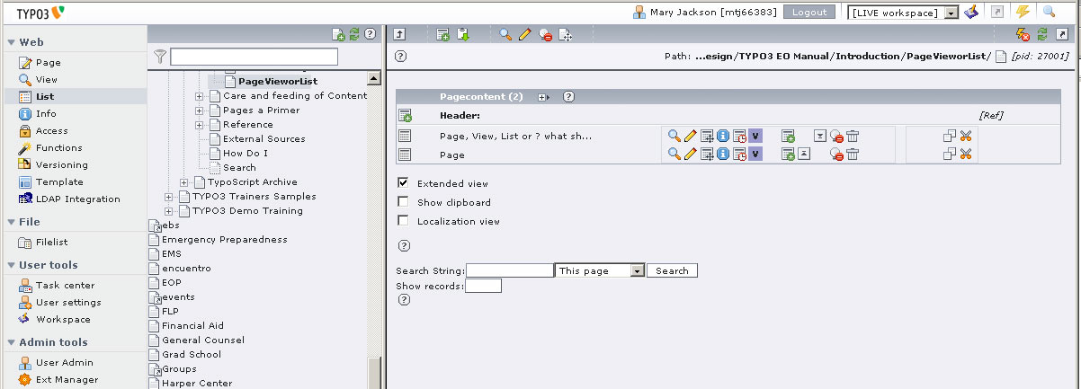1081x389 pixels.
Task: Uncheck the Extended view checkbox
Action: pyautogui.click(x=403, y=182)
